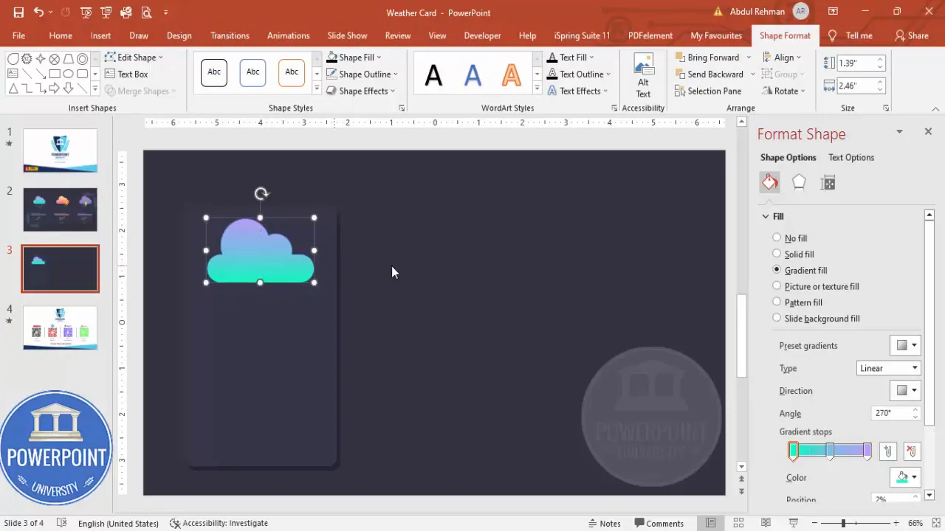Click the Save icon in title bar
This screenshot has width=945, height=531.
point(18,13)
